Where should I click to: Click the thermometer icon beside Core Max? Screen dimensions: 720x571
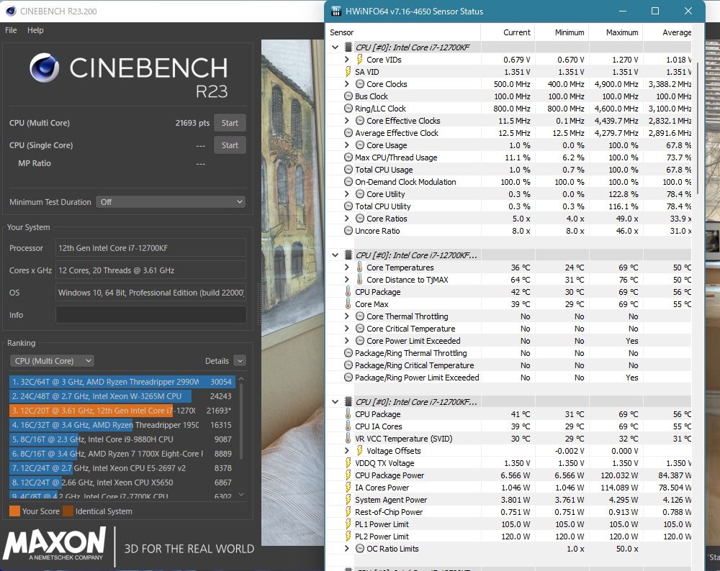point(348,304)
